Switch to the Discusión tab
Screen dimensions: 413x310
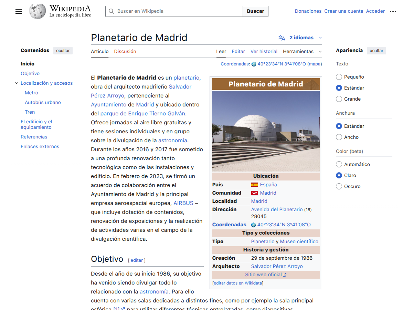[125, 51]
